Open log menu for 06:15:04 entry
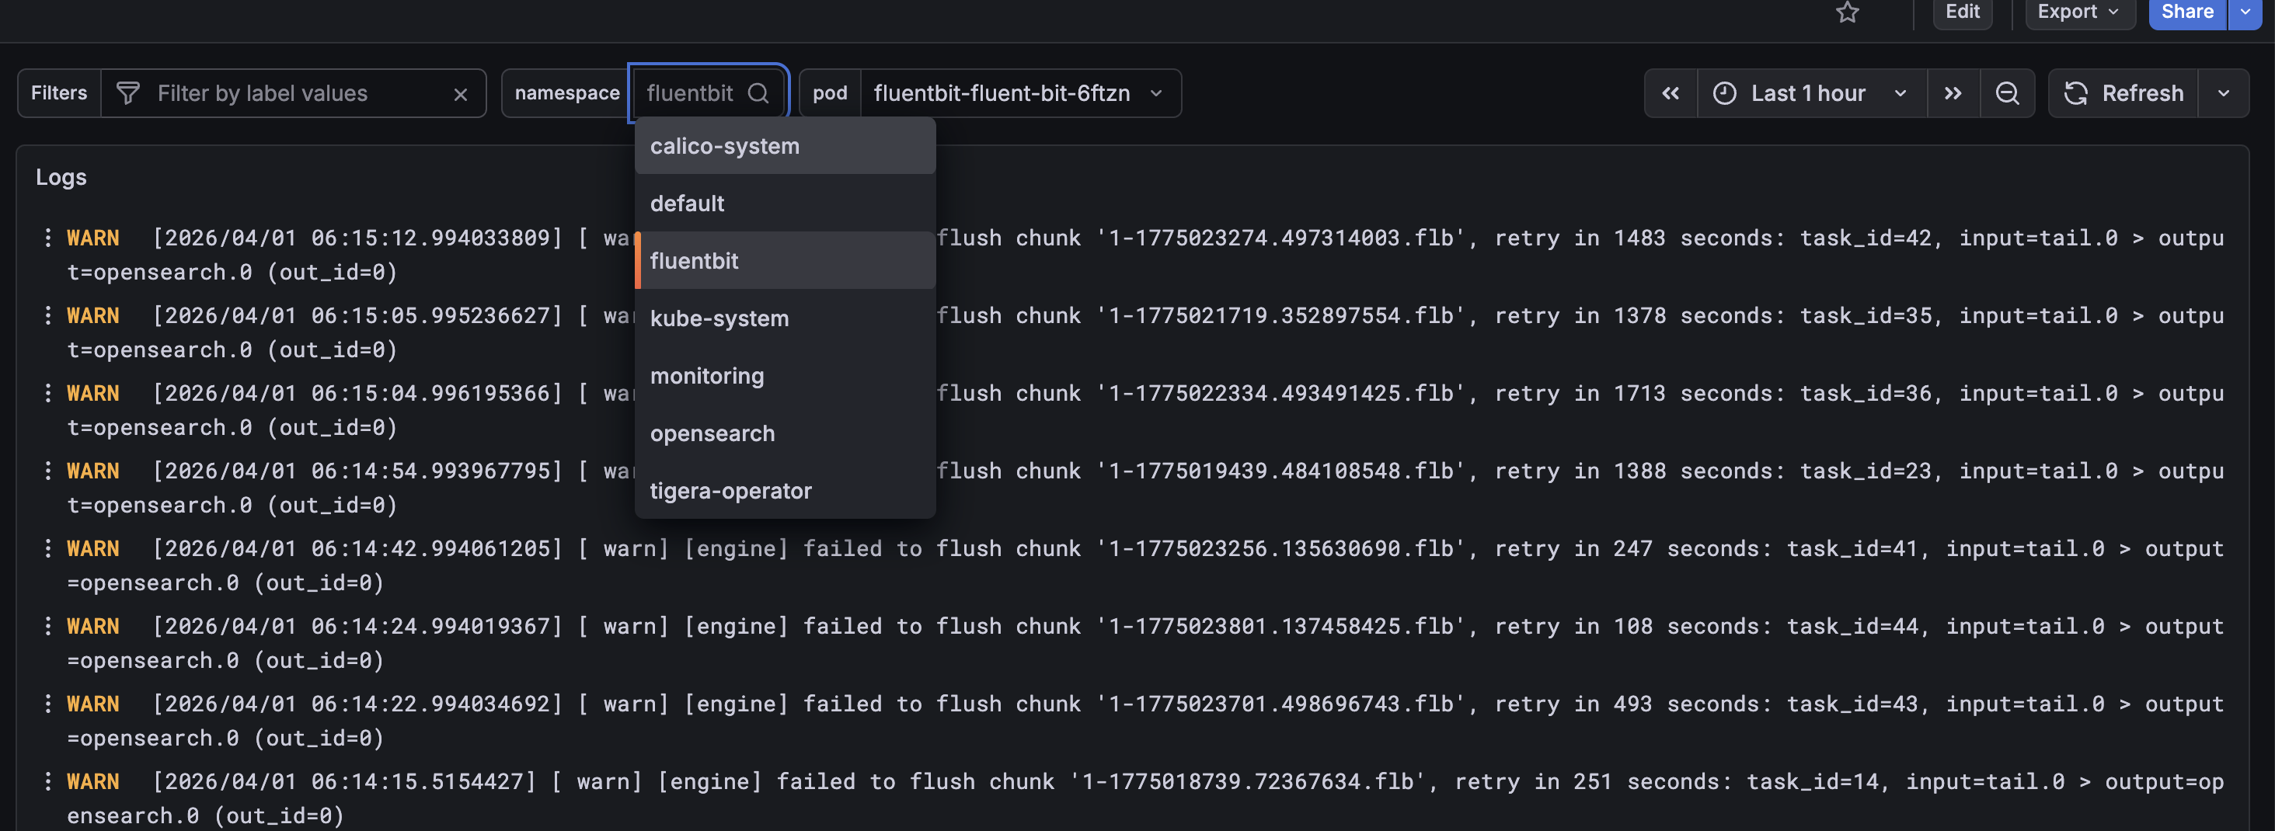The height and width of the screenshot is (831, 2275). 47,393
